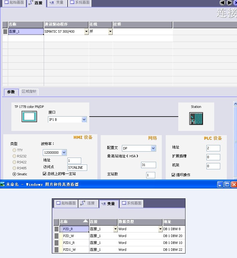Click the Station PLC rack icon
Image resolution: width=237 pixels, height=258 pixels.
[196, 118]
